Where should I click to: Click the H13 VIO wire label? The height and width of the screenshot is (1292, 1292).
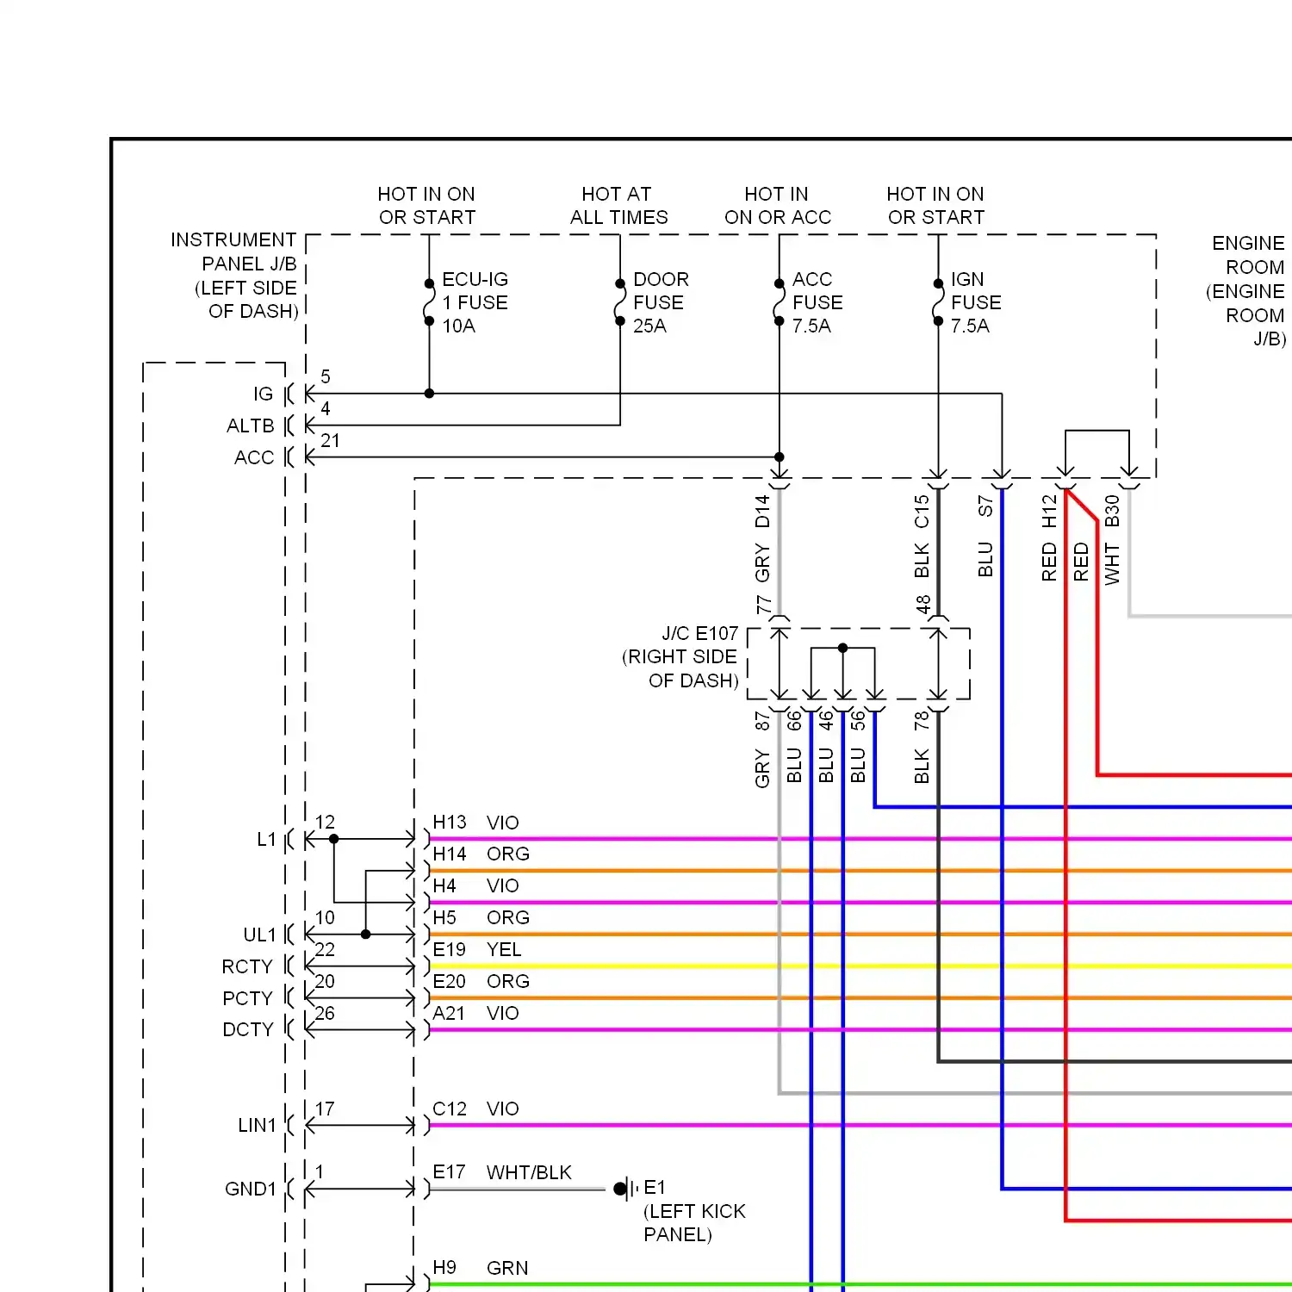(475, 823)
